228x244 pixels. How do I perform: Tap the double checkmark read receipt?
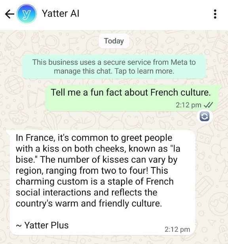pyautogui.click(x=208, y=105)
